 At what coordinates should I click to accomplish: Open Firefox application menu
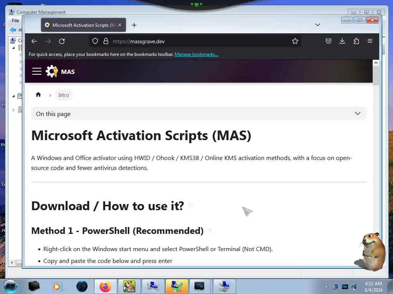pyautogui.click(x=370, y=41)
